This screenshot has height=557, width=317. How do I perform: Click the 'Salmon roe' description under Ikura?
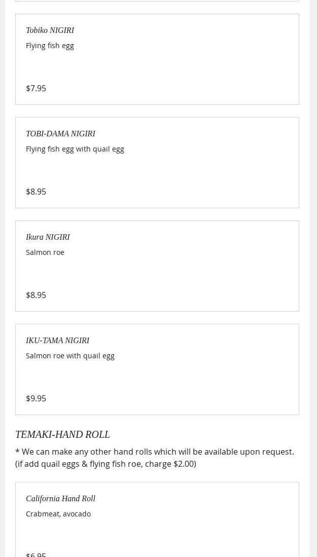click(x=45, y=252)
